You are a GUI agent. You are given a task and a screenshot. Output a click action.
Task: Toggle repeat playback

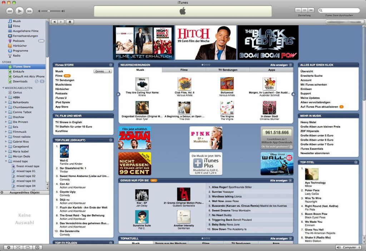(27, 247)
